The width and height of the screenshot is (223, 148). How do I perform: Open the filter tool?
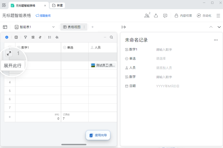[25, 37]
